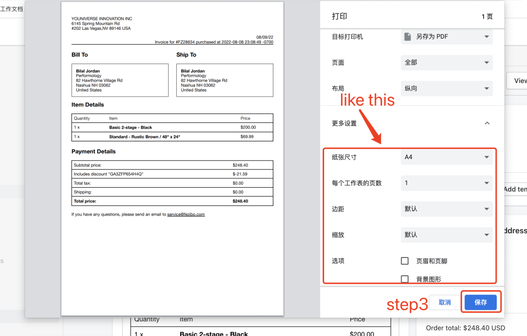
Task: Click the partially hidden View button
Action: click(x=519, y=81)
